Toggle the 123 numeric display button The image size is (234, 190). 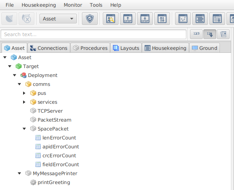click(x=196, y=34)
